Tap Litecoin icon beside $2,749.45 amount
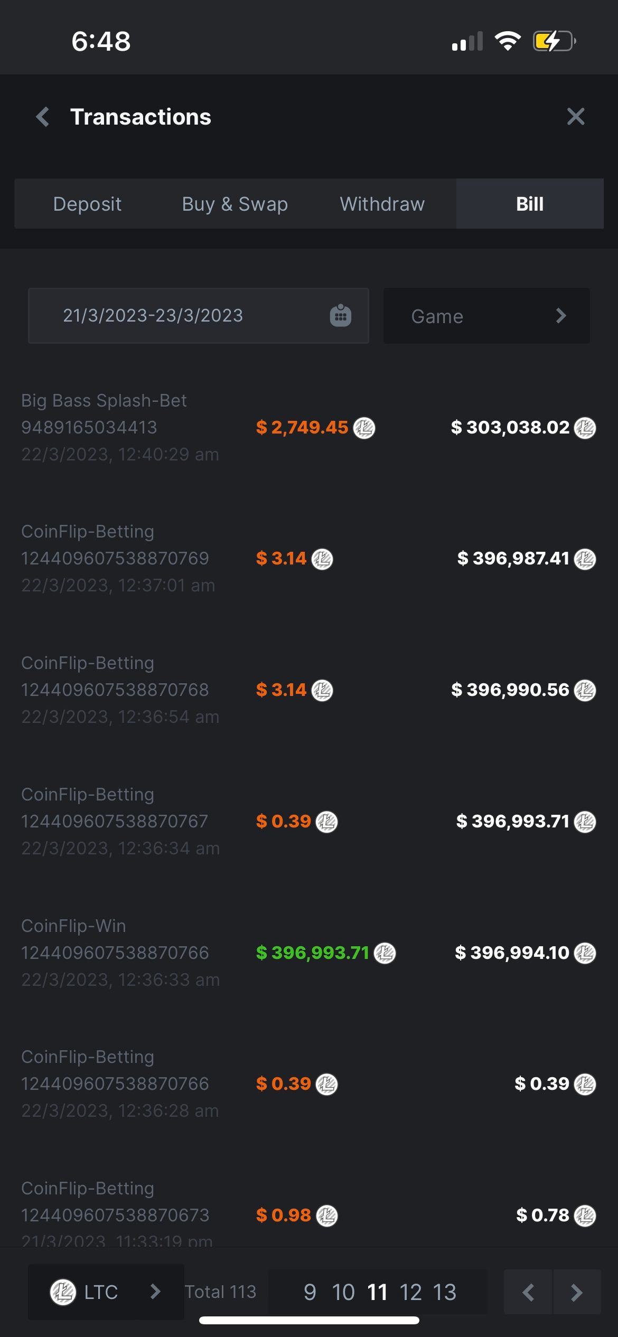Image resolution: width=618 pixels, height=1337 pixels. (x=364, y=428)
